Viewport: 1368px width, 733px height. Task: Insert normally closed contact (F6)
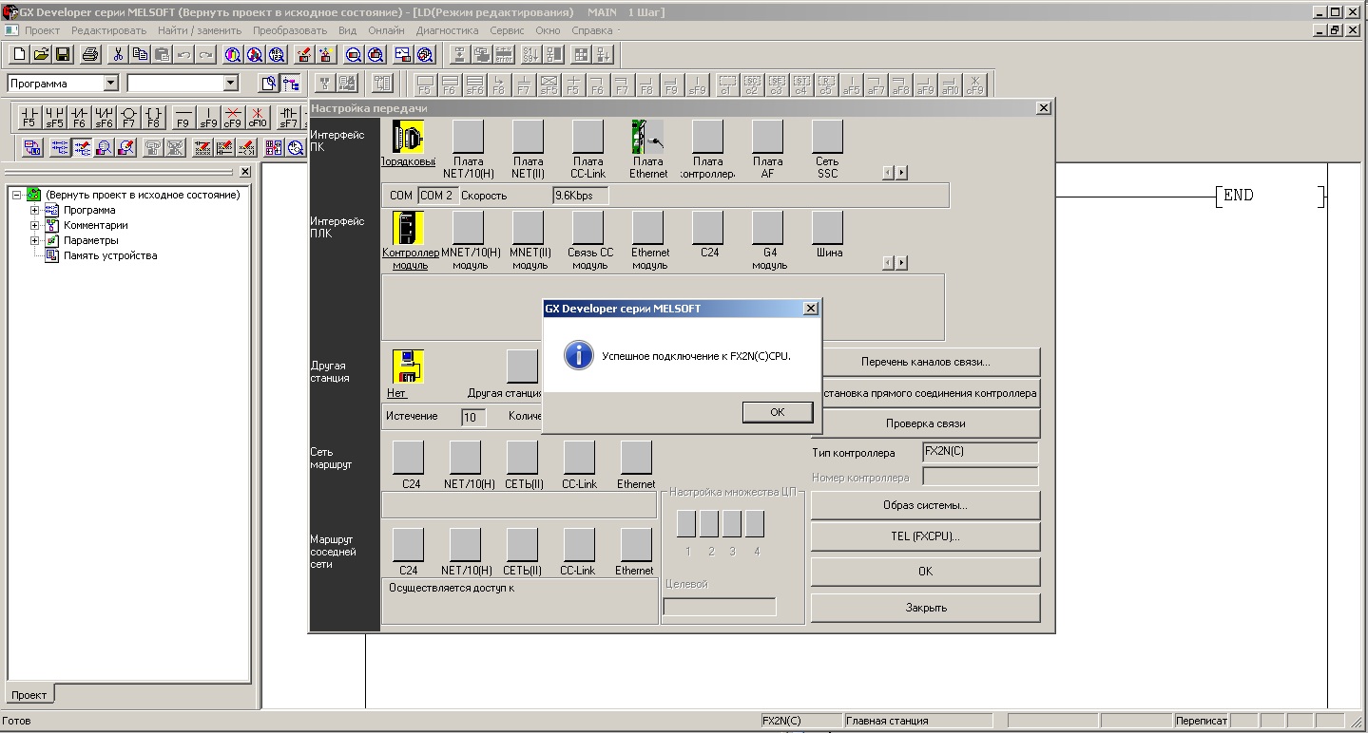click(x=80, y=117)
